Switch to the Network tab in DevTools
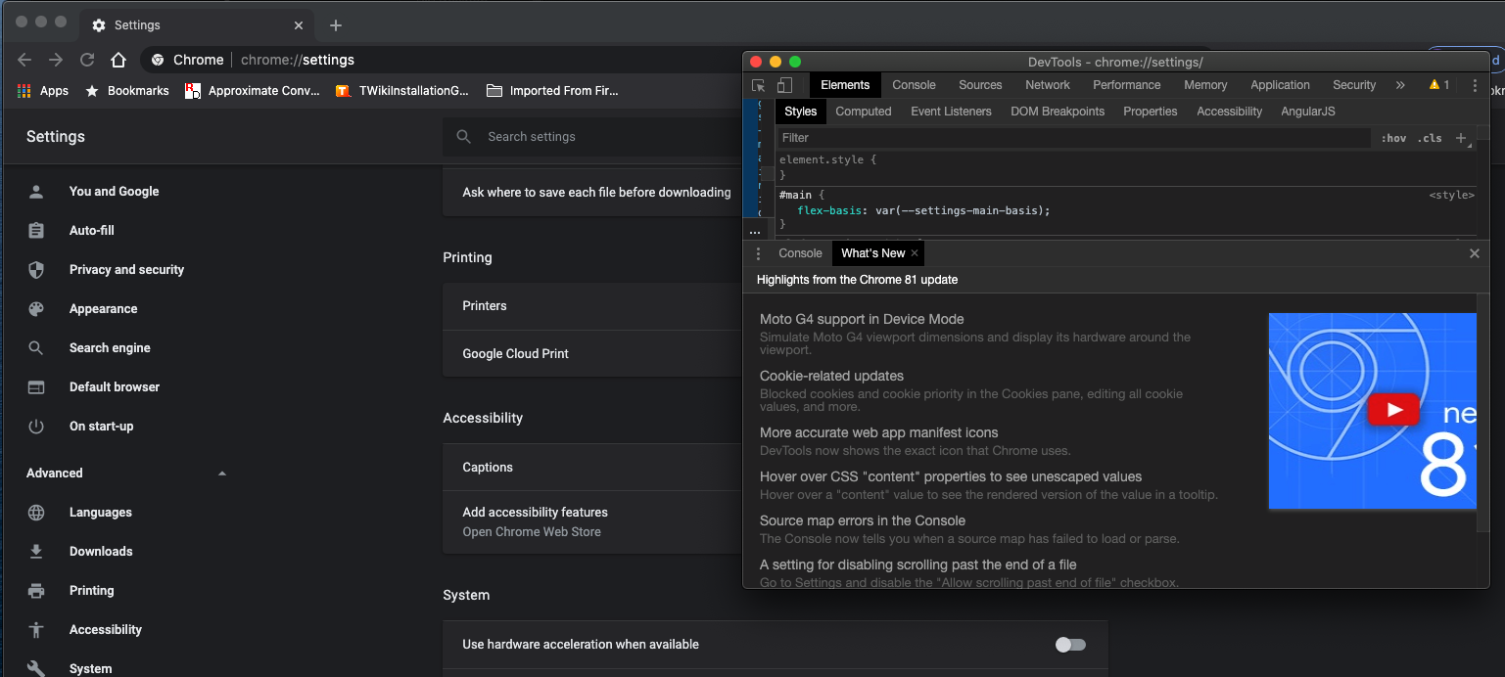Viewport: 1505px width, 677px height. pyautogui.click(x=1047, y=85)
